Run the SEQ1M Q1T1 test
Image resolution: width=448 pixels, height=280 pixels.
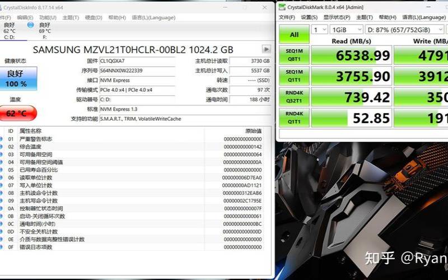coord(294,76)
